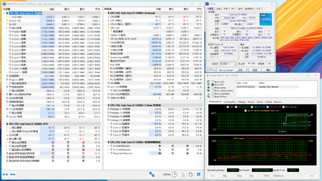
Task: Enable the Stress CPU checkbox
Action: pyautogui.click(x=213, y=82)
